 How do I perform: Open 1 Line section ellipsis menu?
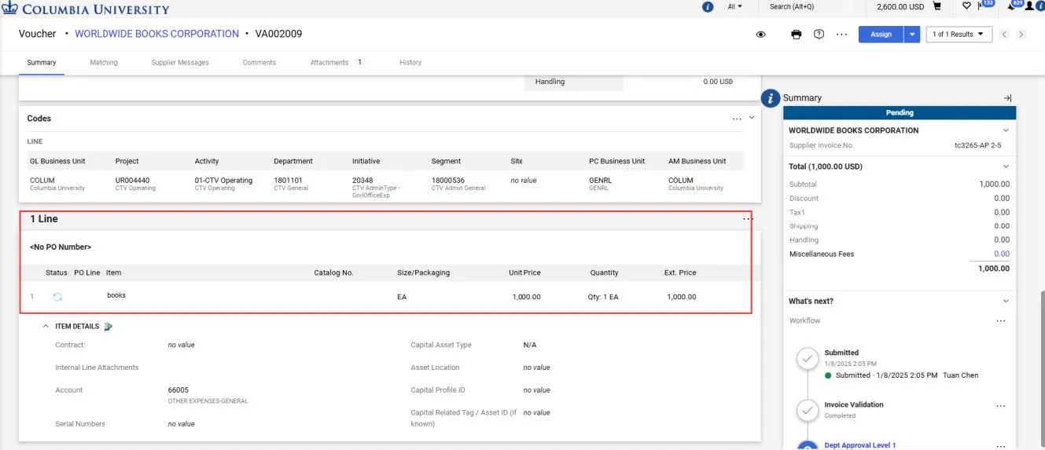pos(747,219)
